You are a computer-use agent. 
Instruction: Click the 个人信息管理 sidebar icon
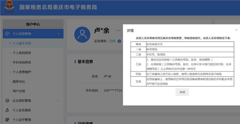7,34
